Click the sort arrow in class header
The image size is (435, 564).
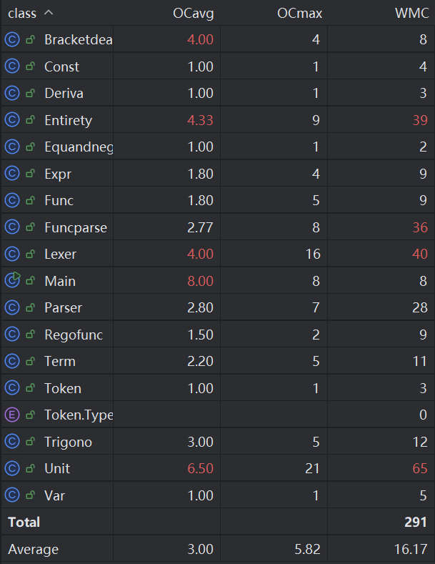pos(49,14)
